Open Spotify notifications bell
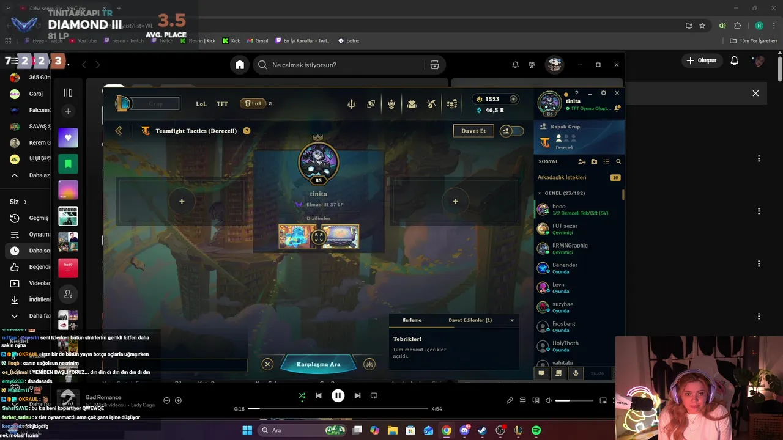The width and height of the screenshot is (783, 440). (x=515, y=65)
